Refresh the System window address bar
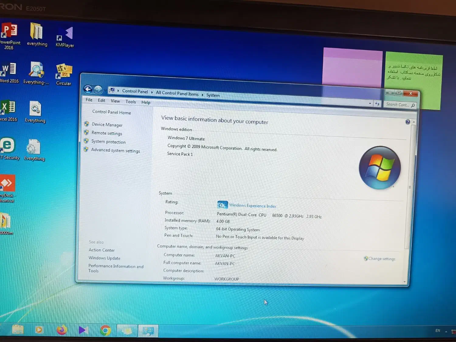Image resolution: width=456 pixels, height=342 pixels. tap(377, 104)
